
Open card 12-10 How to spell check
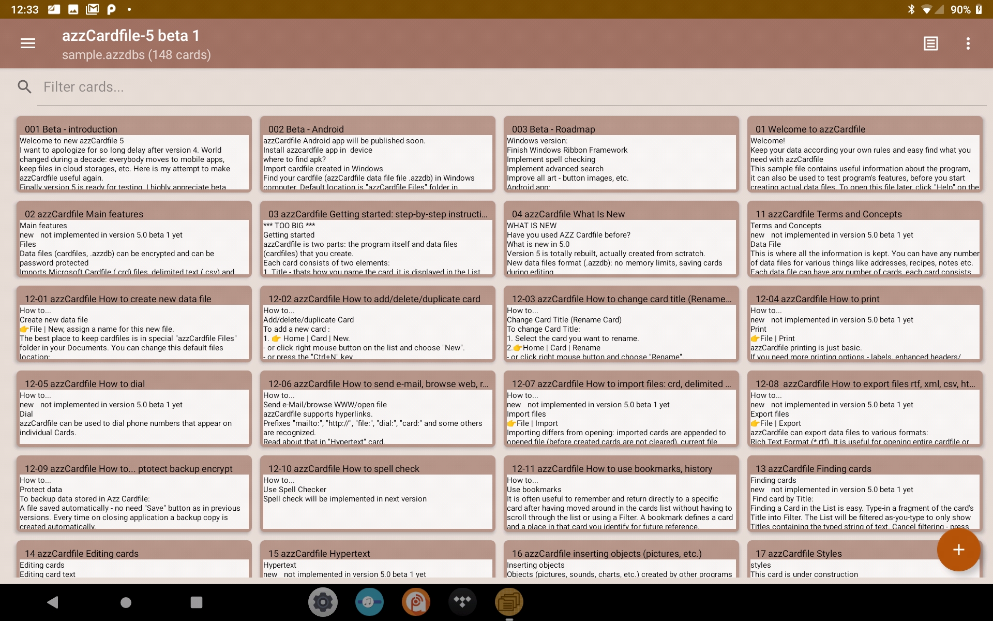tap(378, 493)
